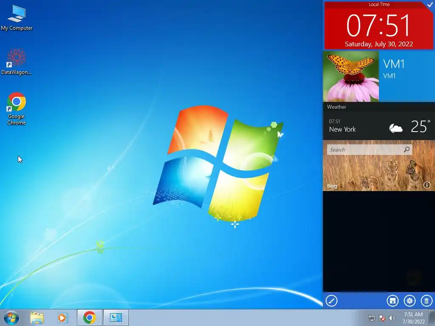Click the Weather tile header

tap(336, 107)
